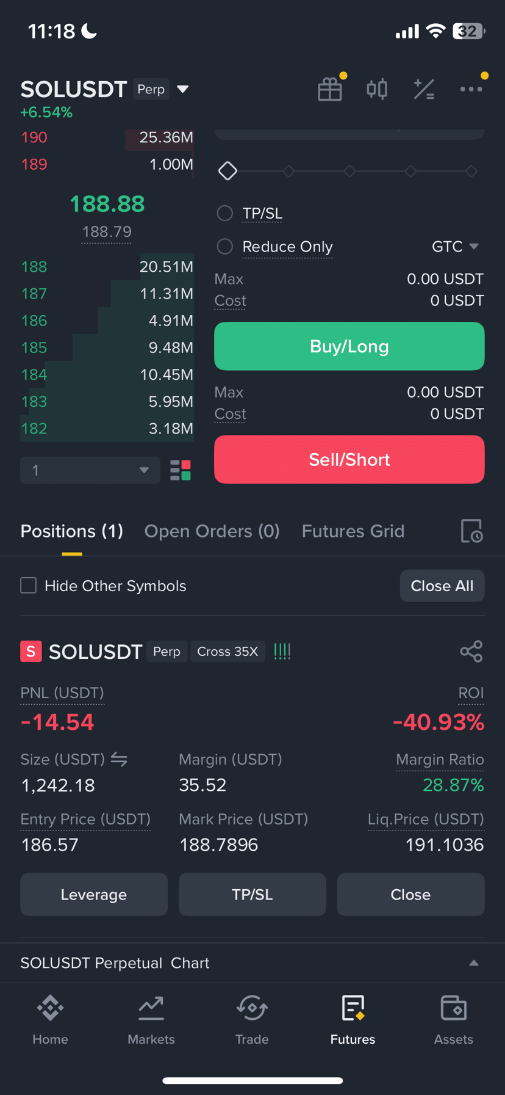This screenshot has width=505, height=1095.
Task: Enable the TP/SL radio option
Action: click(x=225, y=213)
